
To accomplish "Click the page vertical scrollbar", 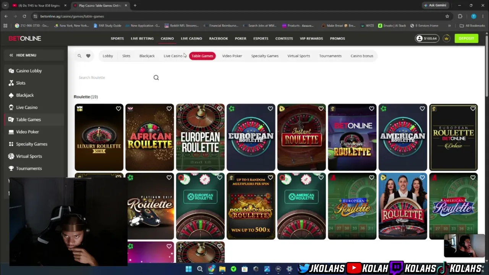I will [487, 65].
